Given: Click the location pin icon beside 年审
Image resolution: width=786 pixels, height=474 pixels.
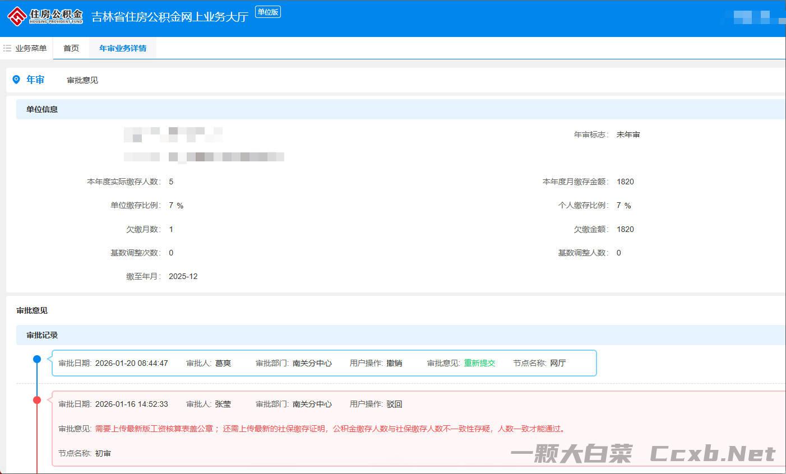Looking at the screenshot, I should (x=16, y=80).
